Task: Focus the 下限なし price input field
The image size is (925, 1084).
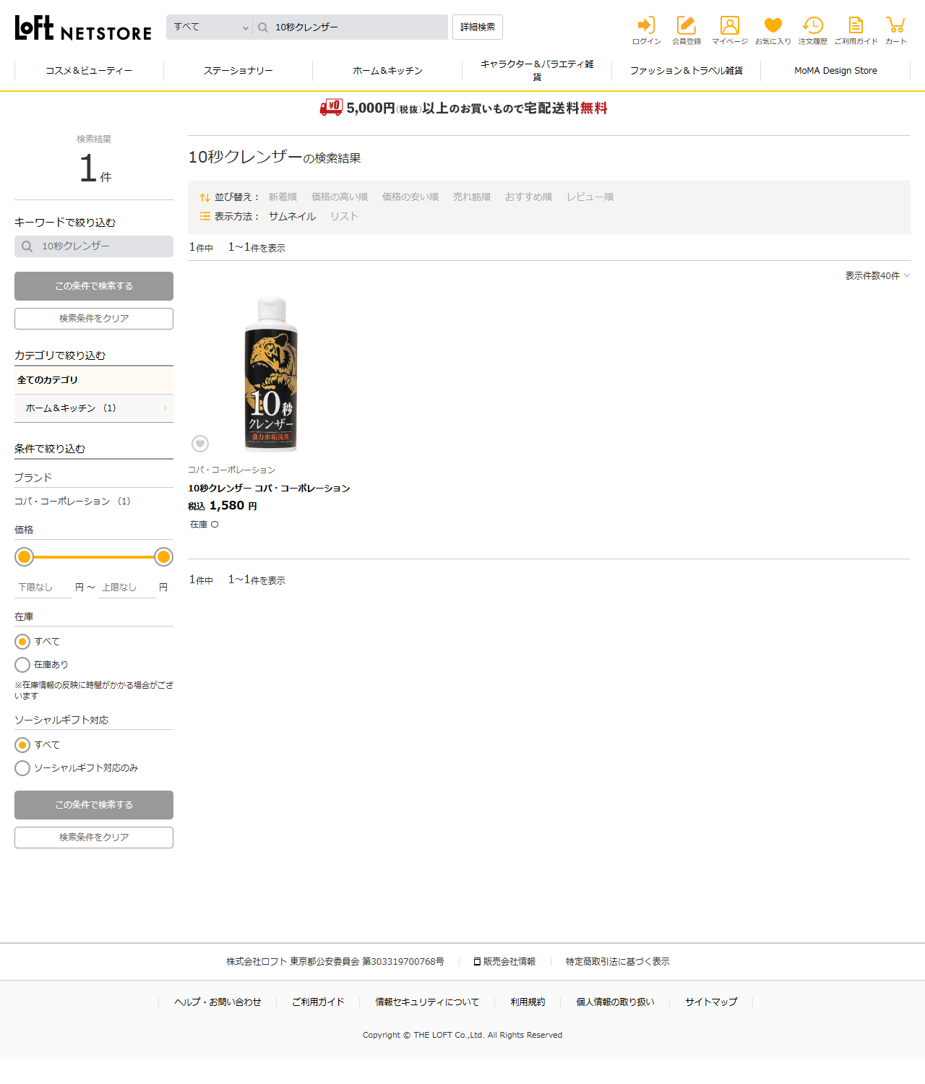Action: [43, 588]
